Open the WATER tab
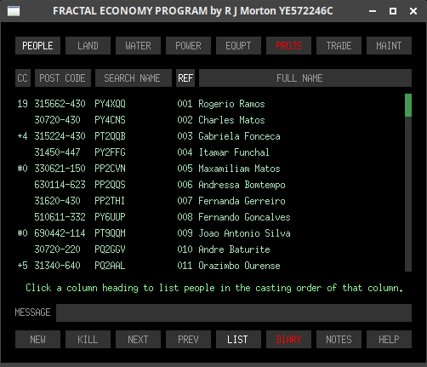Screen dimensions: 427x367 point(138,46)
